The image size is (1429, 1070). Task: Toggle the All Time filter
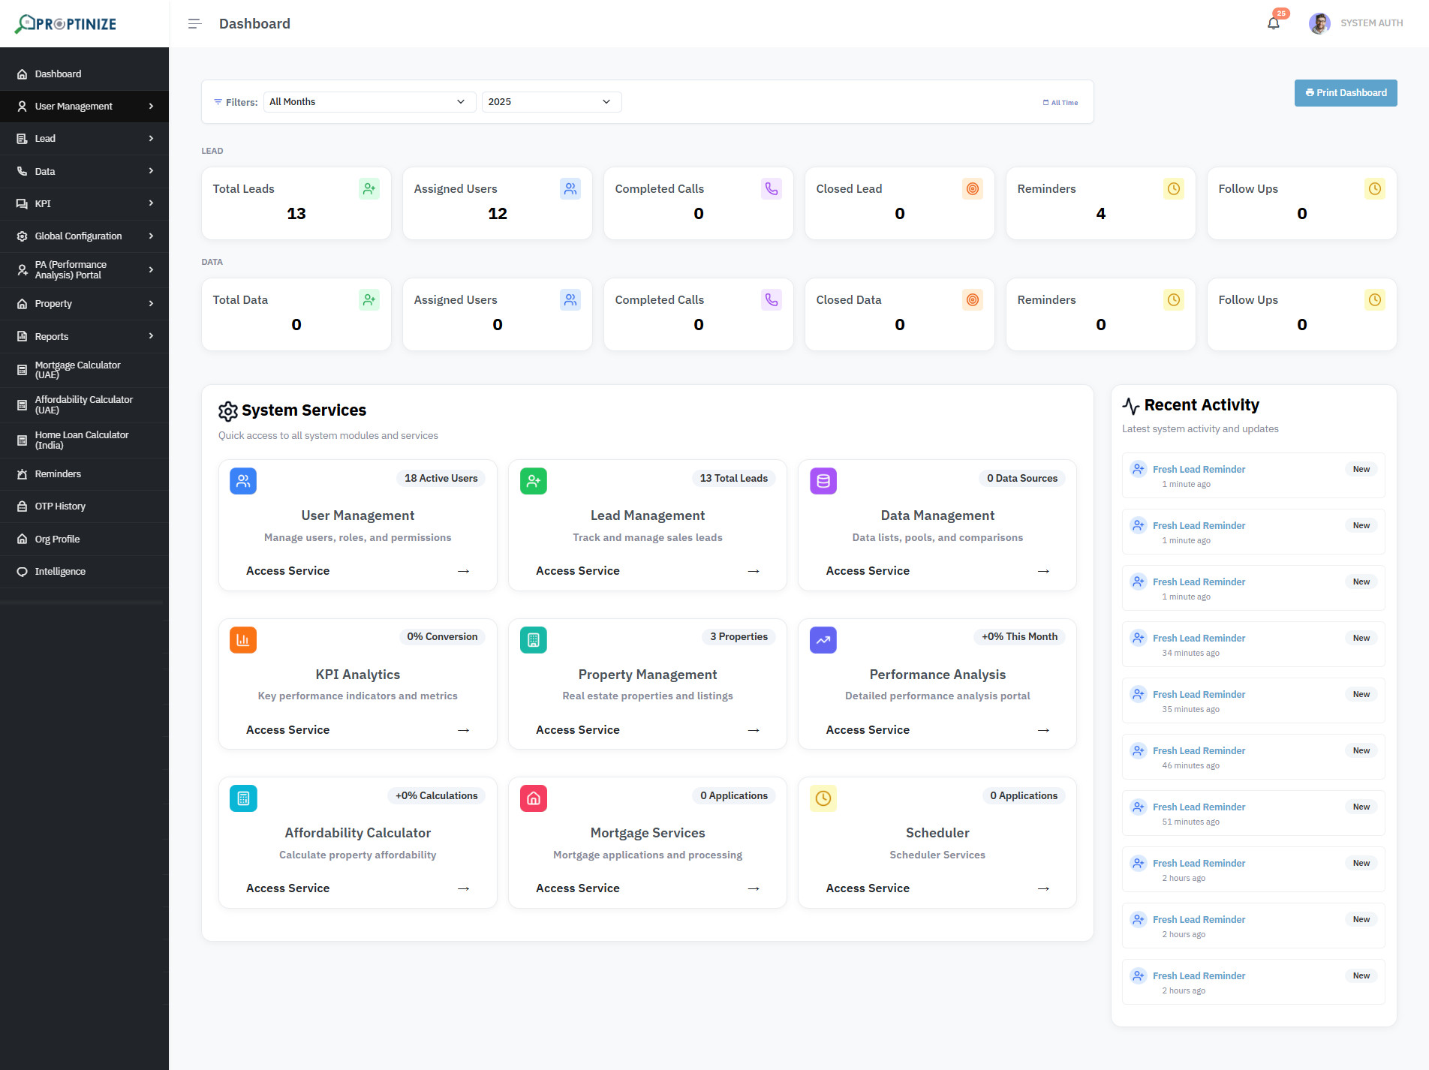(1060, 101)
